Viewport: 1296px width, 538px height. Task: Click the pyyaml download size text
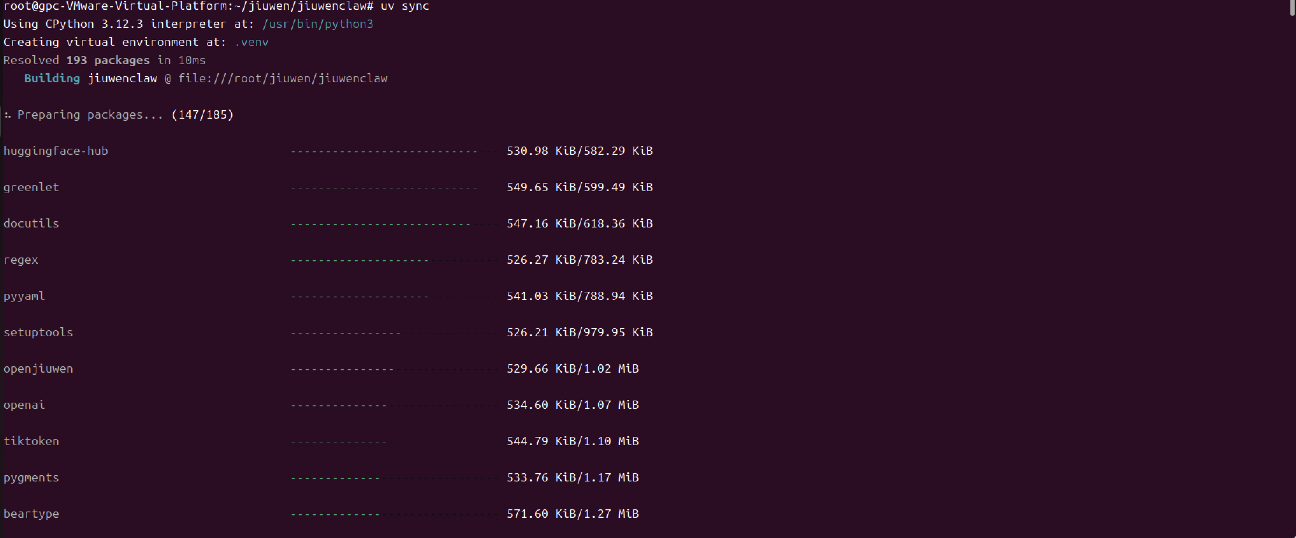pos(579,296)
